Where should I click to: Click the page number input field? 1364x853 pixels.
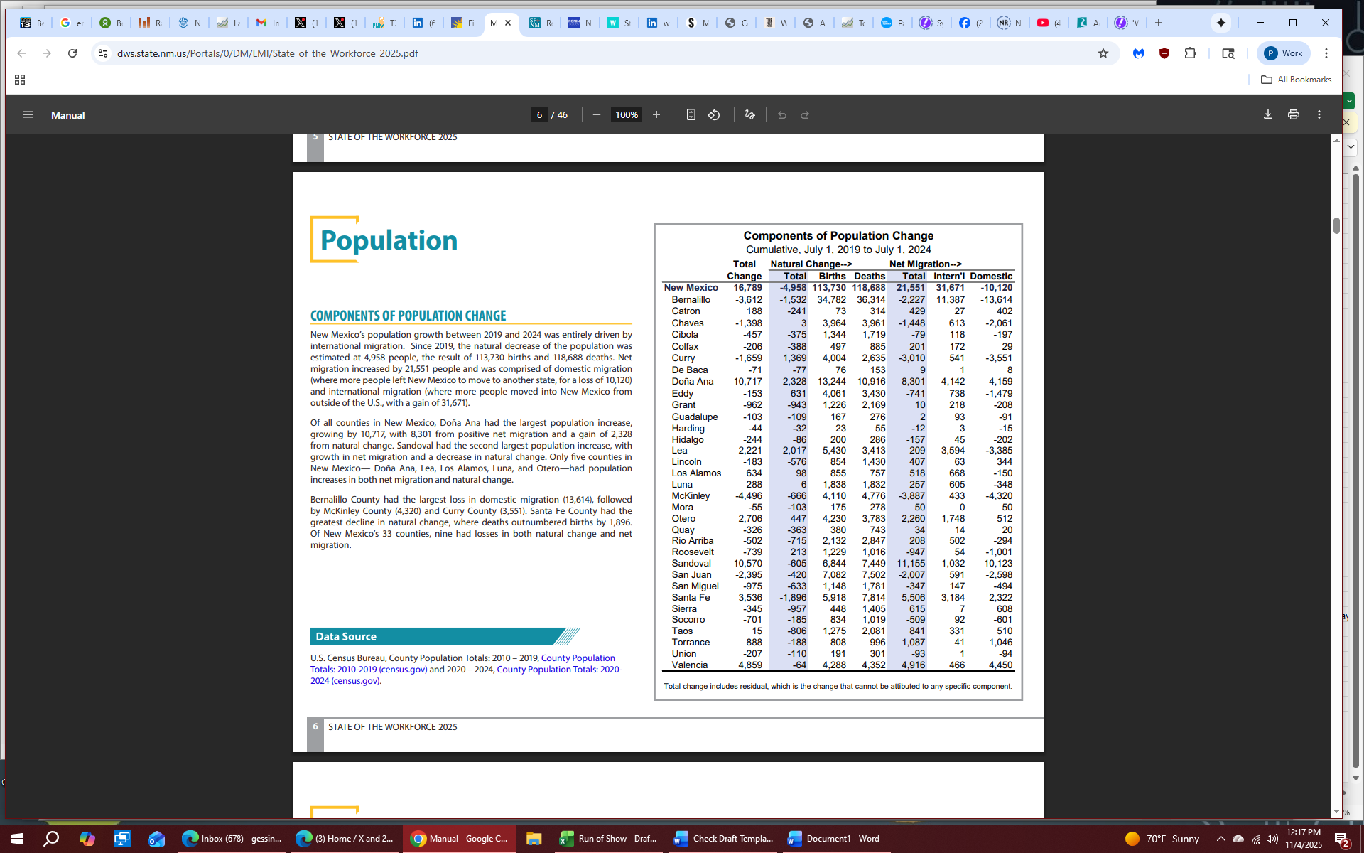(539, 114)
